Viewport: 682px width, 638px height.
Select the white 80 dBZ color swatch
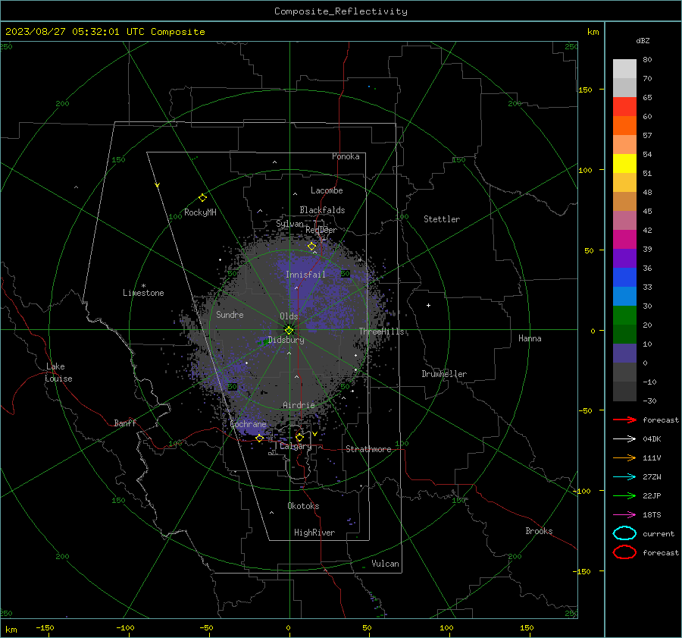(624, 68)
